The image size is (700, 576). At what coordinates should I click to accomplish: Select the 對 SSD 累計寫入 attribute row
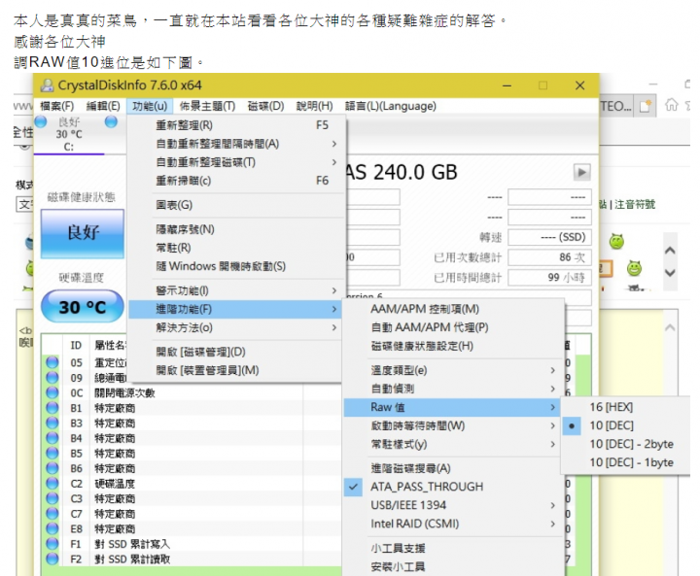192,543
